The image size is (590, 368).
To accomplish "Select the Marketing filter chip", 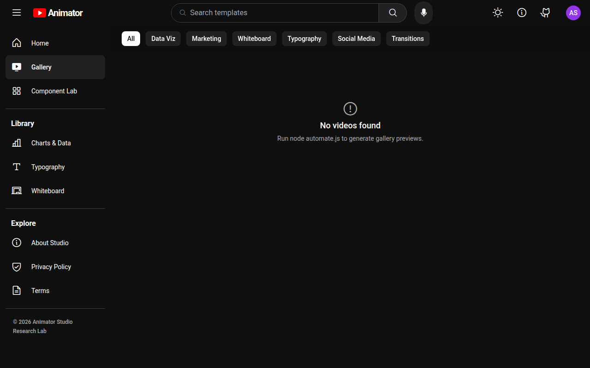I will pyautogui.click(x=206, y=39).
